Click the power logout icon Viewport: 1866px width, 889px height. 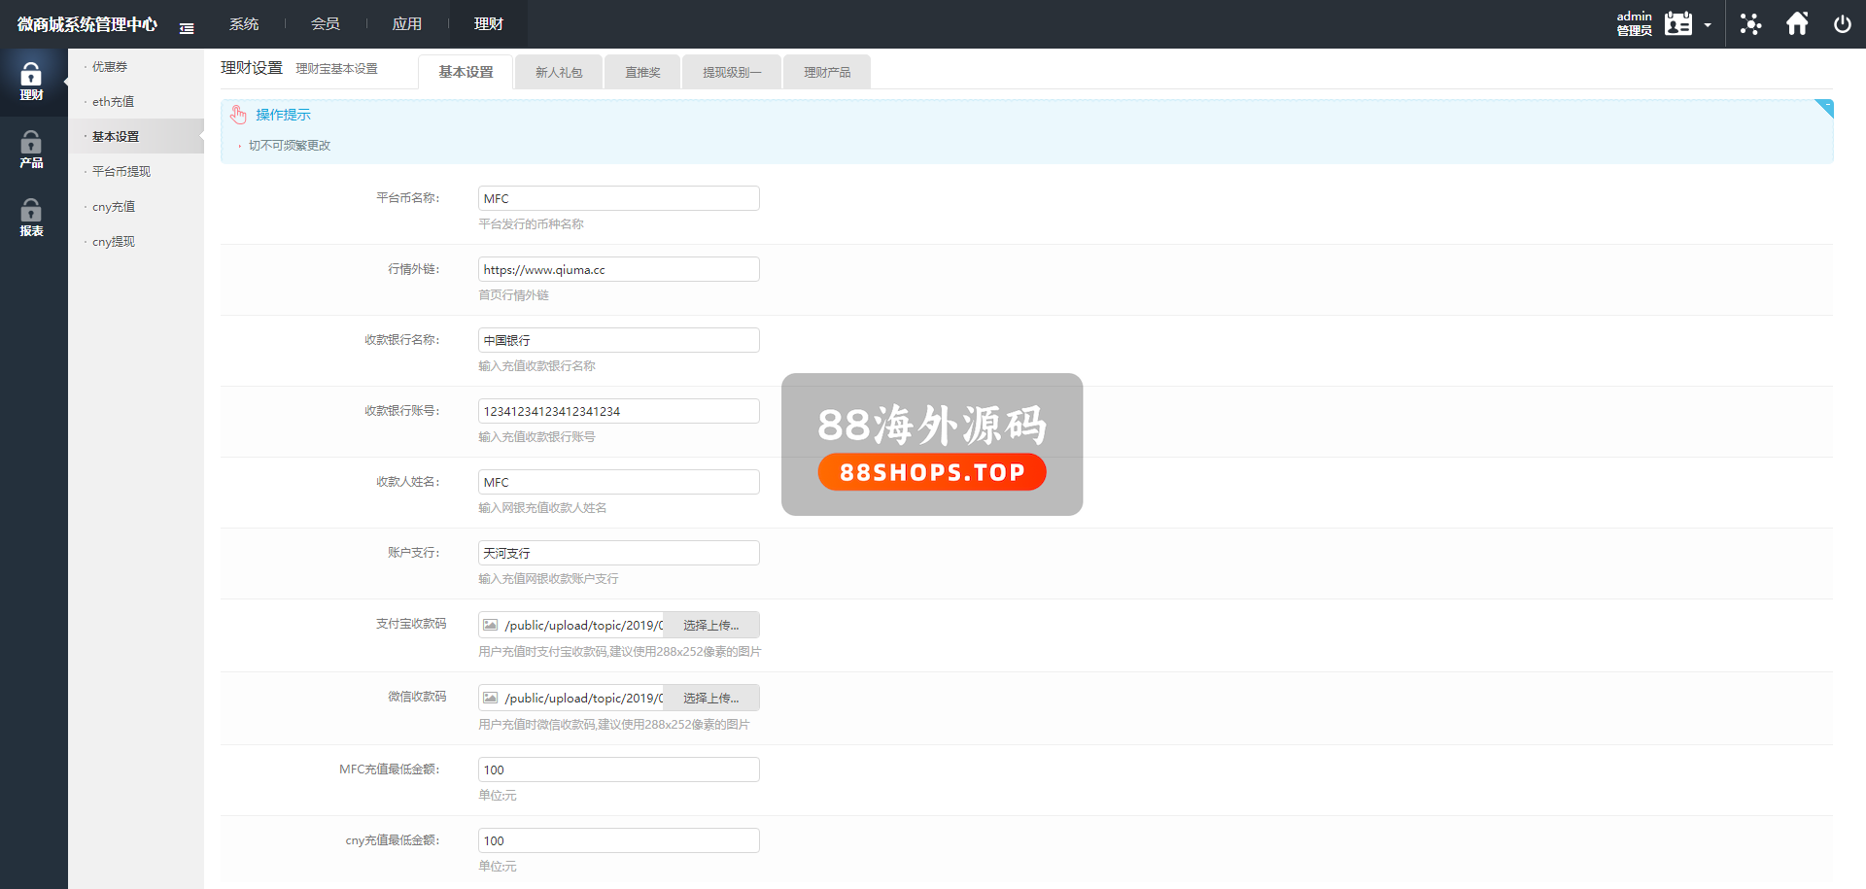click(x=1842, y=24)
